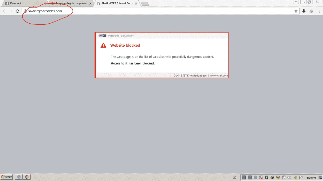
Task: Restore down the Chrome window
Action: pyautogui.click(x=309, y=2)
